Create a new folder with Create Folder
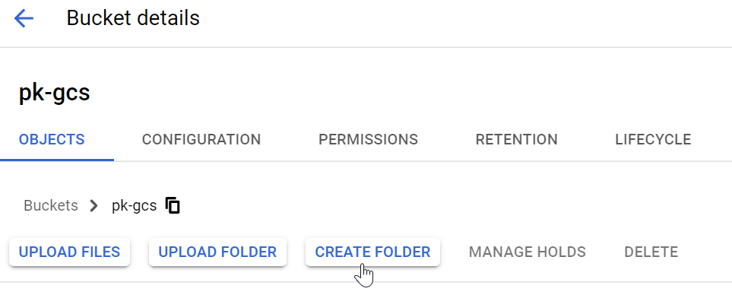This screenshot has height=295, width=732. 372,252
